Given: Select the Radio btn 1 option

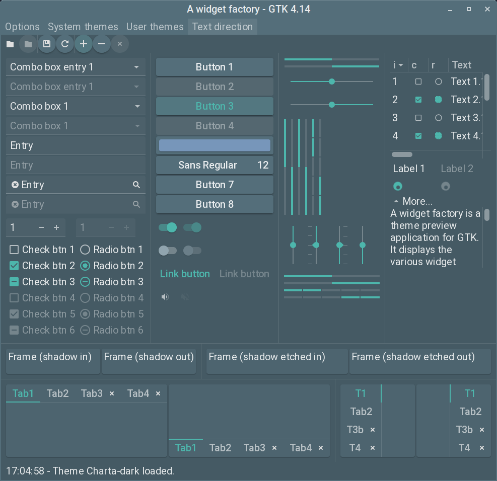Looking at the screenshot, I should click(85, 250).
